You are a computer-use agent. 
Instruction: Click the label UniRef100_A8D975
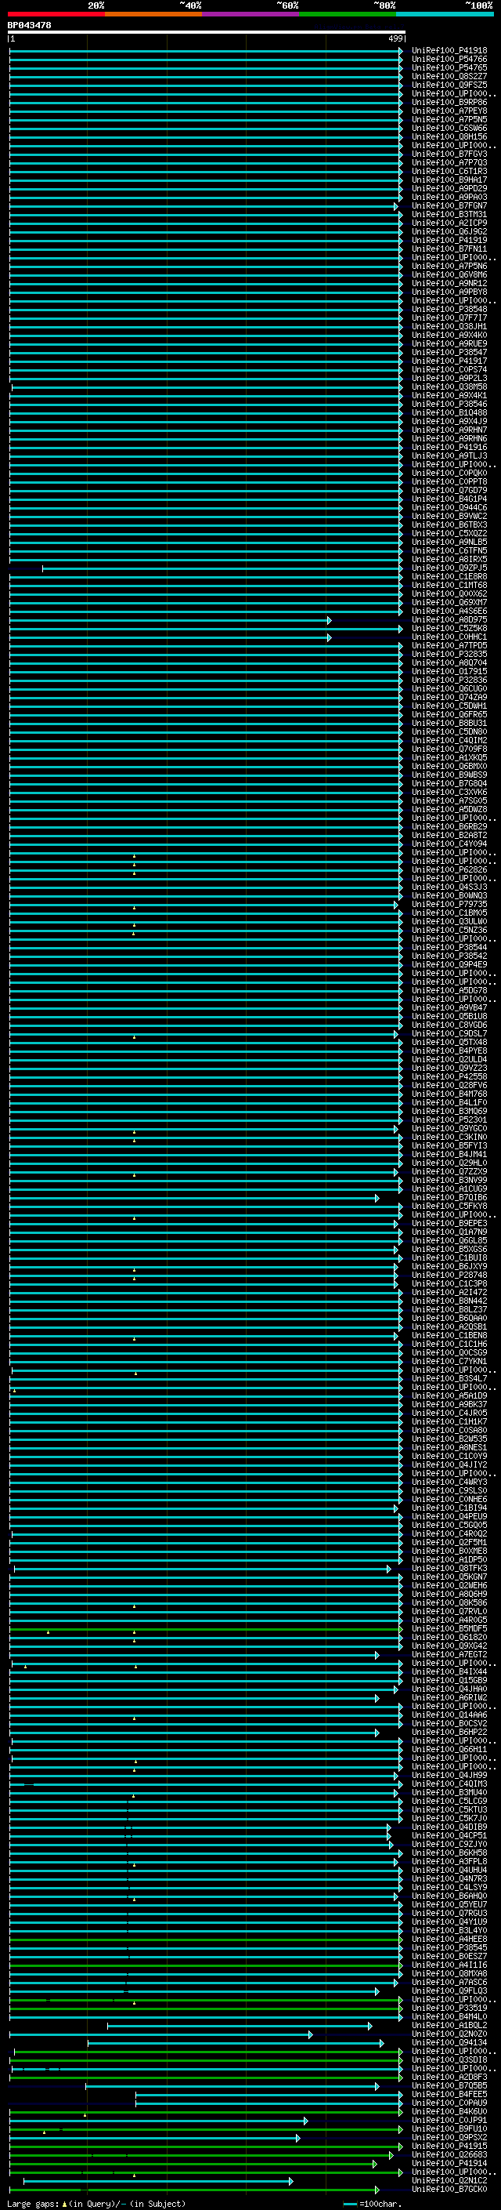(x=449, y=620)
